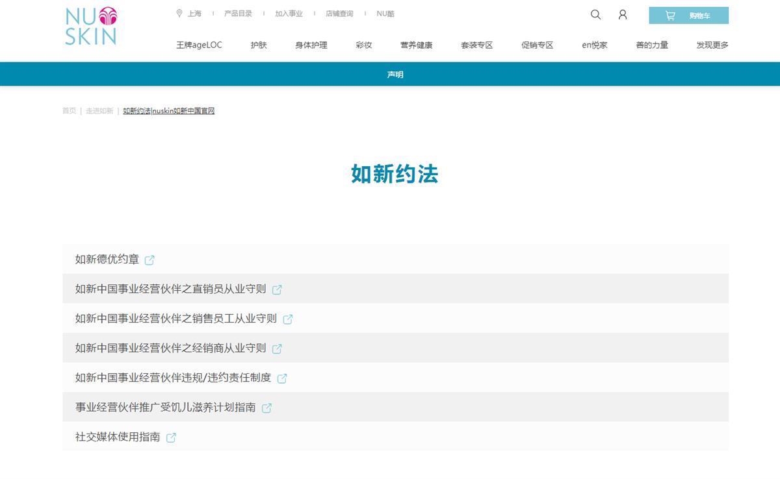Open the user account icon

[x=623, y=14]
